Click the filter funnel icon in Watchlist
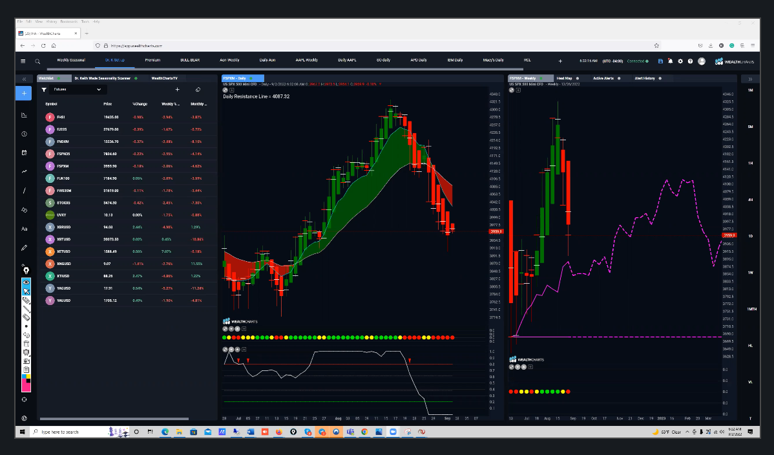This screenshot has width=774, height=455. click(x=44, y=89)
